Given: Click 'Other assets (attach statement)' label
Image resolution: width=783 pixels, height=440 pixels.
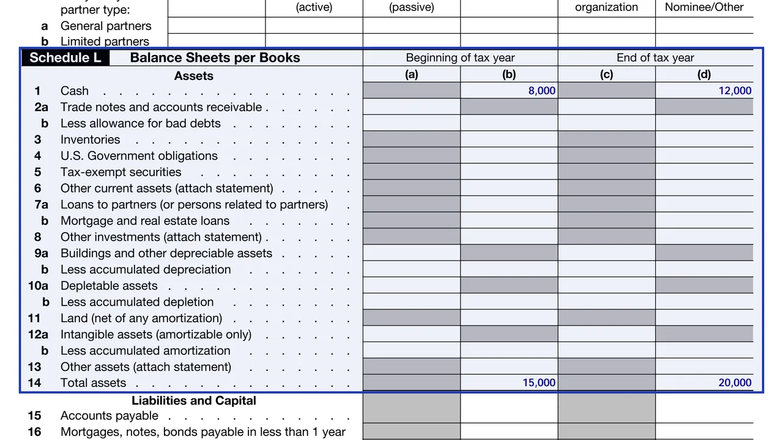Looking at the screenshot, I should point(146,367).
